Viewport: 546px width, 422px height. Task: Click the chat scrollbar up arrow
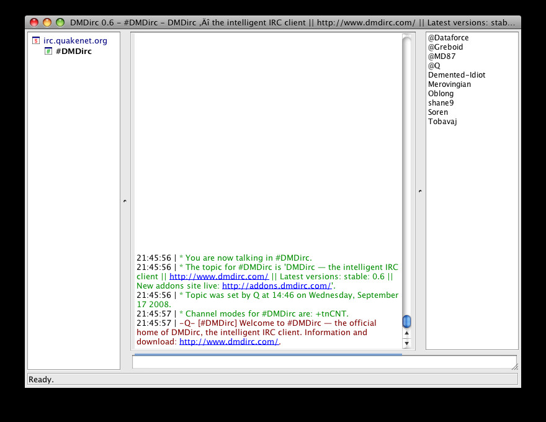click(407, 333)
